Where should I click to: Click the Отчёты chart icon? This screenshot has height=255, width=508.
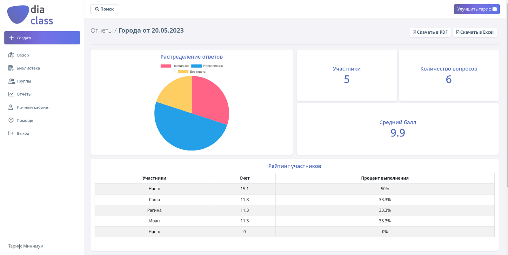coord(11,94)
